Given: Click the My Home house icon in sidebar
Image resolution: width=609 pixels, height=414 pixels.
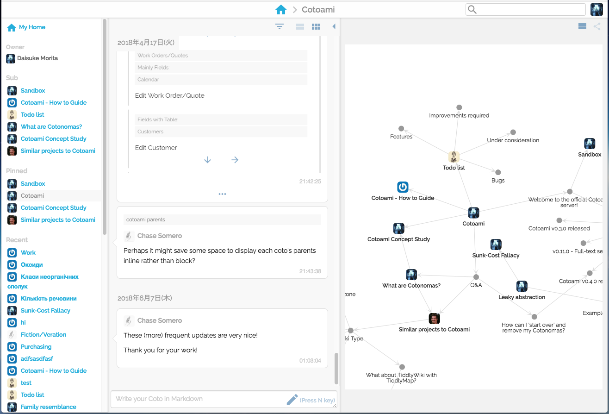Looking at the screenshot, I should [12, 27].
